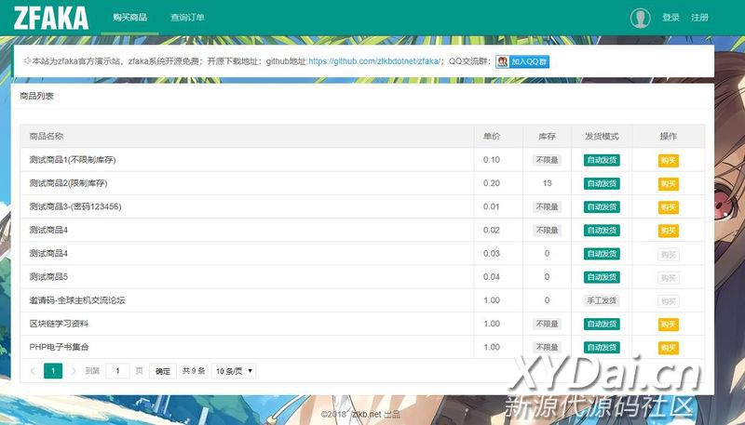Click 自动发货 badge for 区块链学习资料
The width and height of the screenshot is (745, 425).
coord(602,324)
